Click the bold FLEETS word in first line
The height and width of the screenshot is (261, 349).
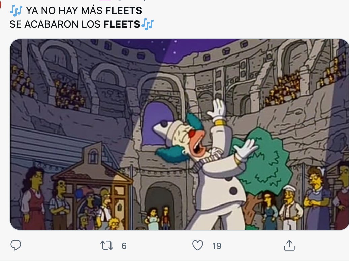click(x=124, y=11)
